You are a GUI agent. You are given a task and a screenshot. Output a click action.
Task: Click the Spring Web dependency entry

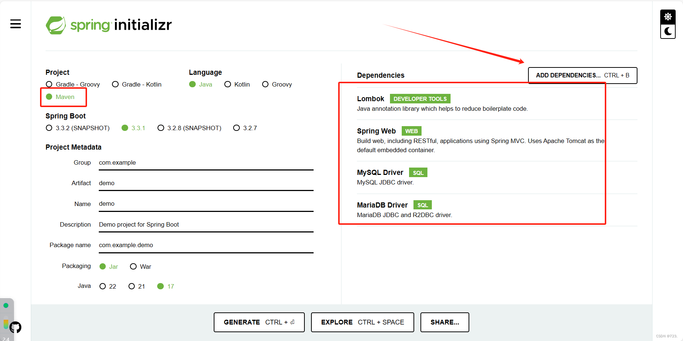[497, 140]
